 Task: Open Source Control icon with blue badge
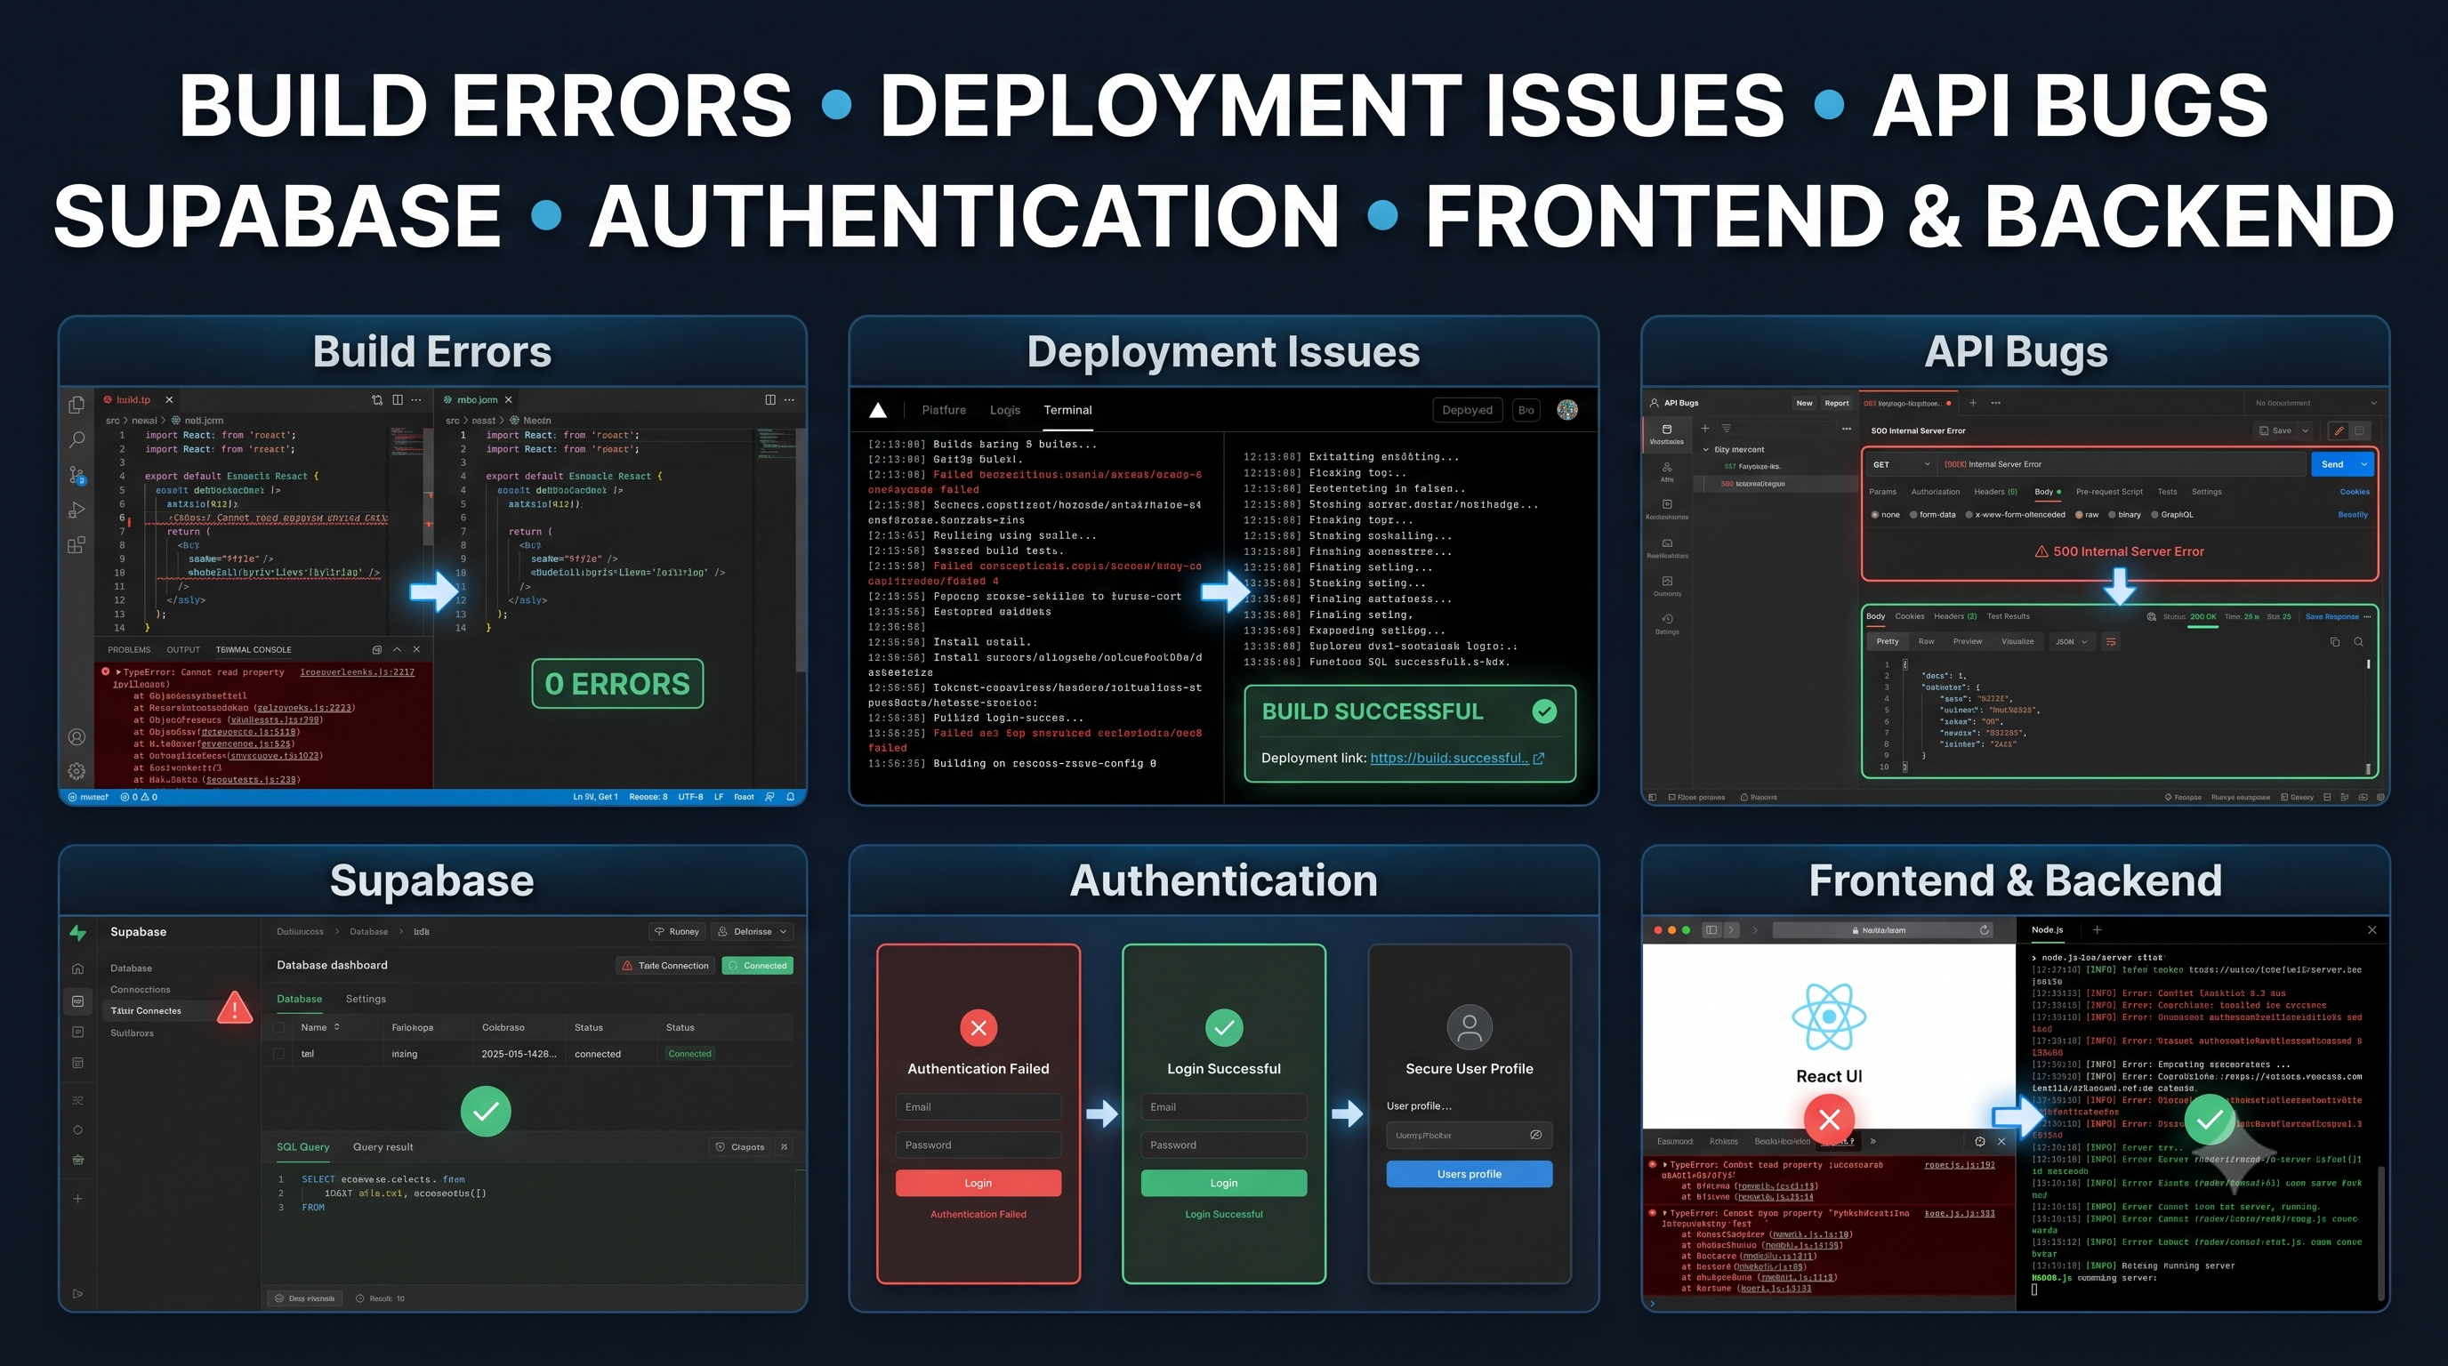(x=77, y=474)
